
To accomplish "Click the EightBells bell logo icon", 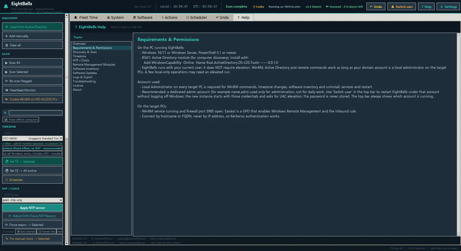I will 6,7.
